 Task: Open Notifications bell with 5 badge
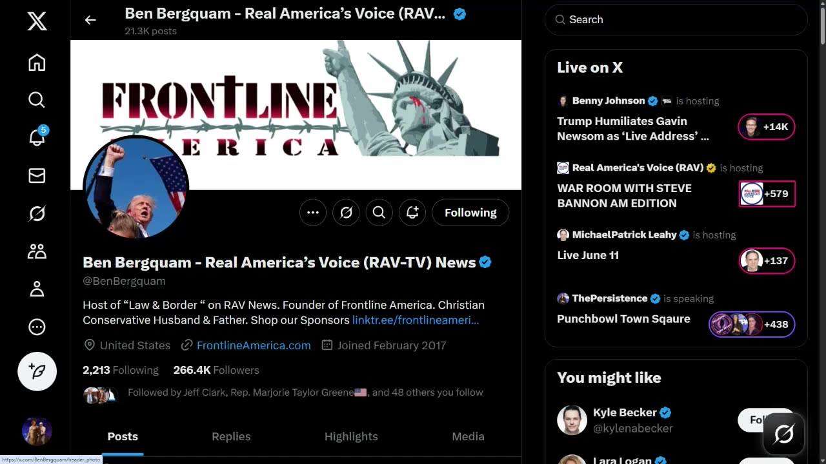tap(37, 136)
